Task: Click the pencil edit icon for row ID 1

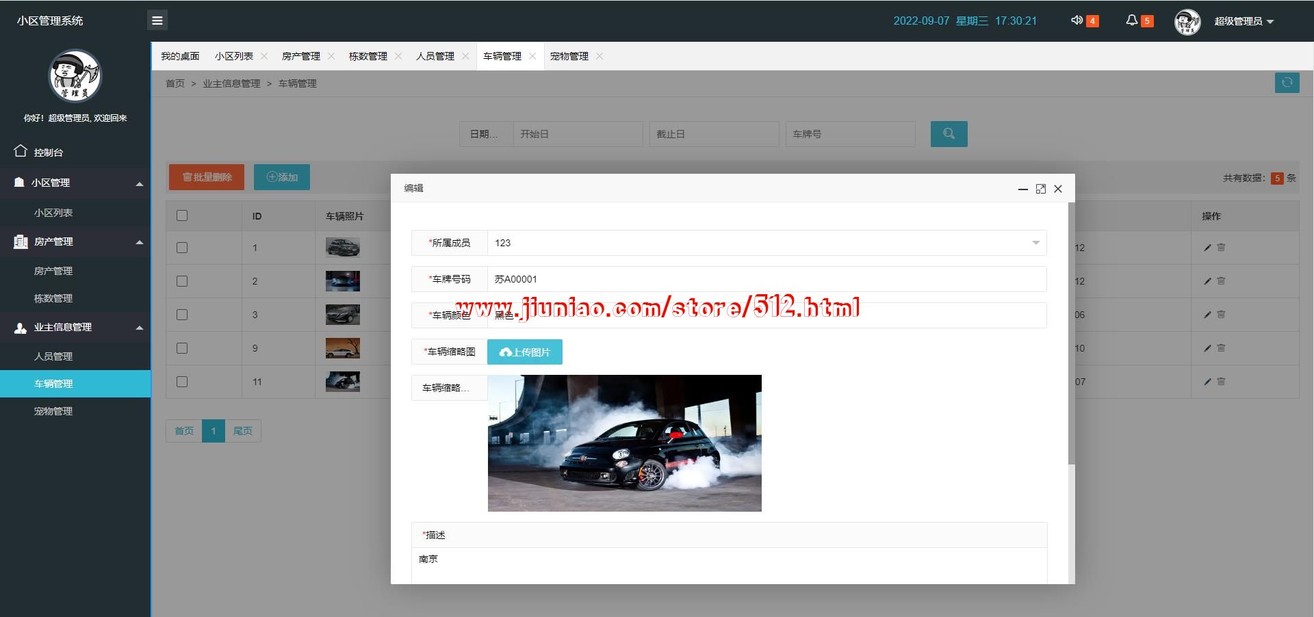Action: [x=1207, y=248]
